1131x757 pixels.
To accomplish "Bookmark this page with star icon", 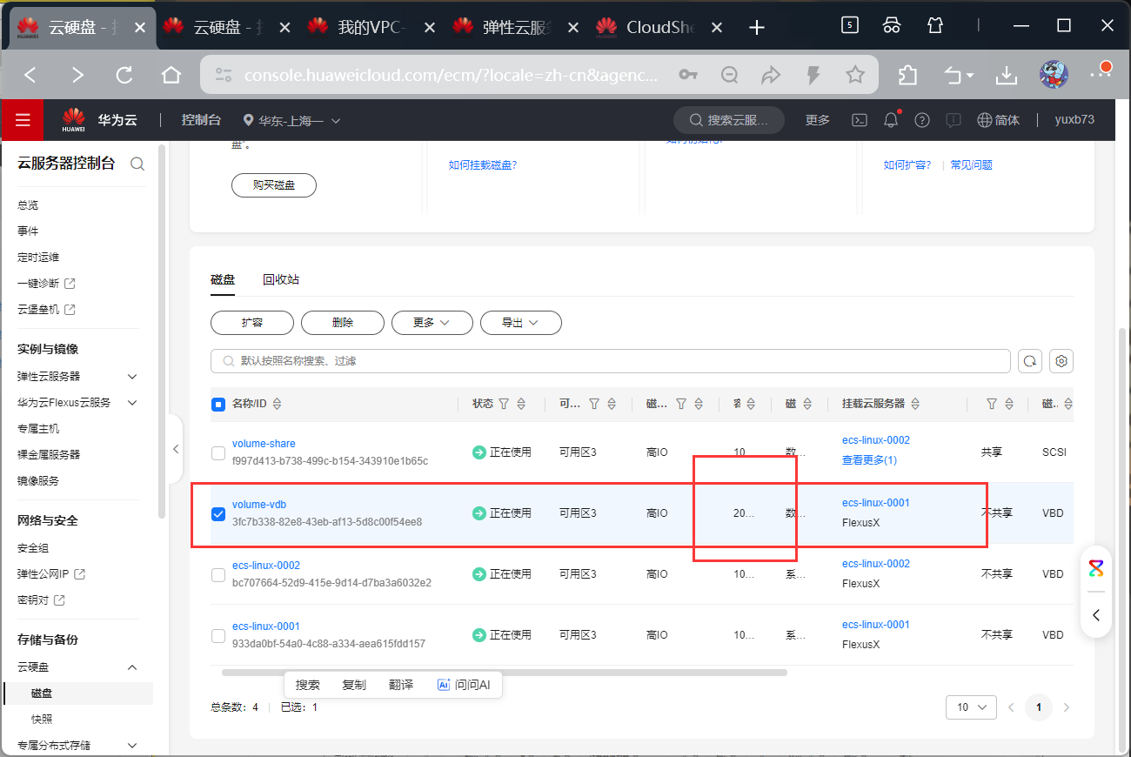I will 855,76.
